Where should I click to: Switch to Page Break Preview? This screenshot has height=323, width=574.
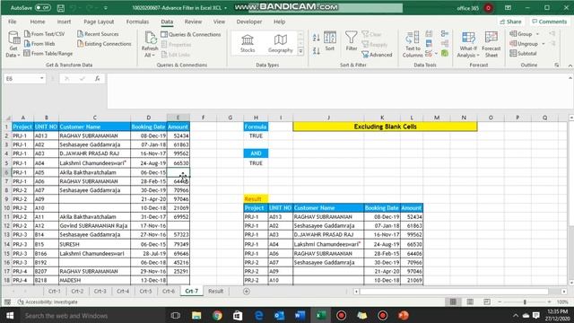(487, 301)
